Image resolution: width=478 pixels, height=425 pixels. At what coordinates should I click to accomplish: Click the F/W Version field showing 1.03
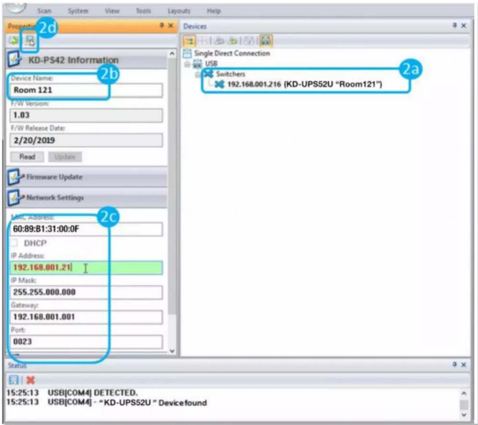pos(86,115)
